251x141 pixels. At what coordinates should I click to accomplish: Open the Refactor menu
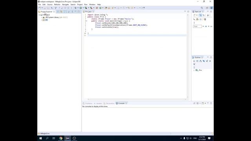(57, 4)
